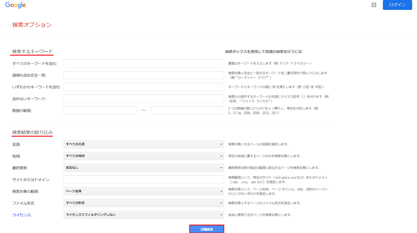This screenshot has width=417, height=233.
Task: Click the 検索オプション page title
Action: (x=32, y=24)
